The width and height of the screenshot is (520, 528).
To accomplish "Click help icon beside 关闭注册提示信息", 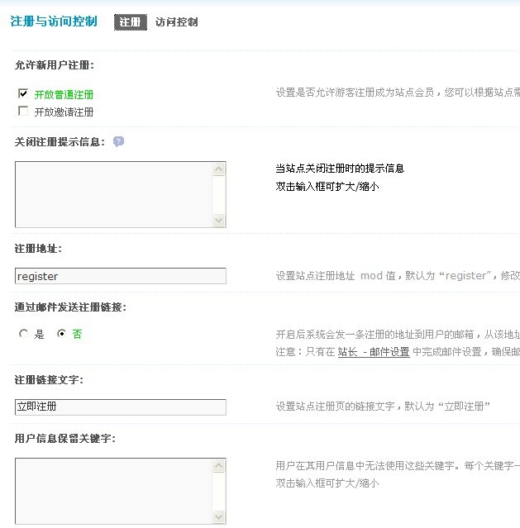I will pyautogui.click(x=119, y=141).
